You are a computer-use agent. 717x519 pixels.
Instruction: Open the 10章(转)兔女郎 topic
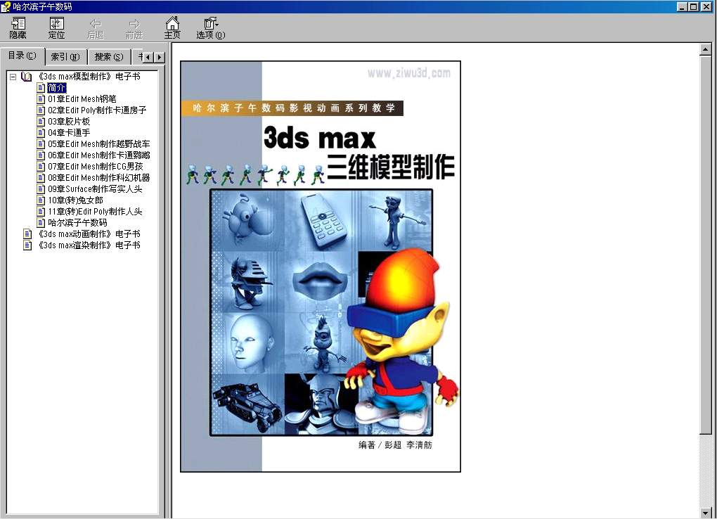(75, 200)
